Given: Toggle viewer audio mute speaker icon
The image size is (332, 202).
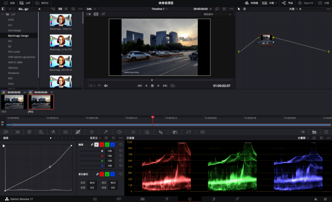Looking at the screenshot, I should pyautogui.click(x=106, y=86).
